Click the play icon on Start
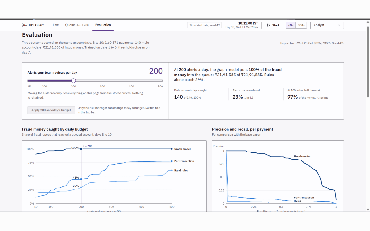 coord(269,25)
